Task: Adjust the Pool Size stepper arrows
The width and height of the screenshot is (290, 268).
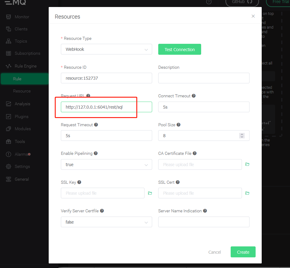Action: click(x=242, y=136)
